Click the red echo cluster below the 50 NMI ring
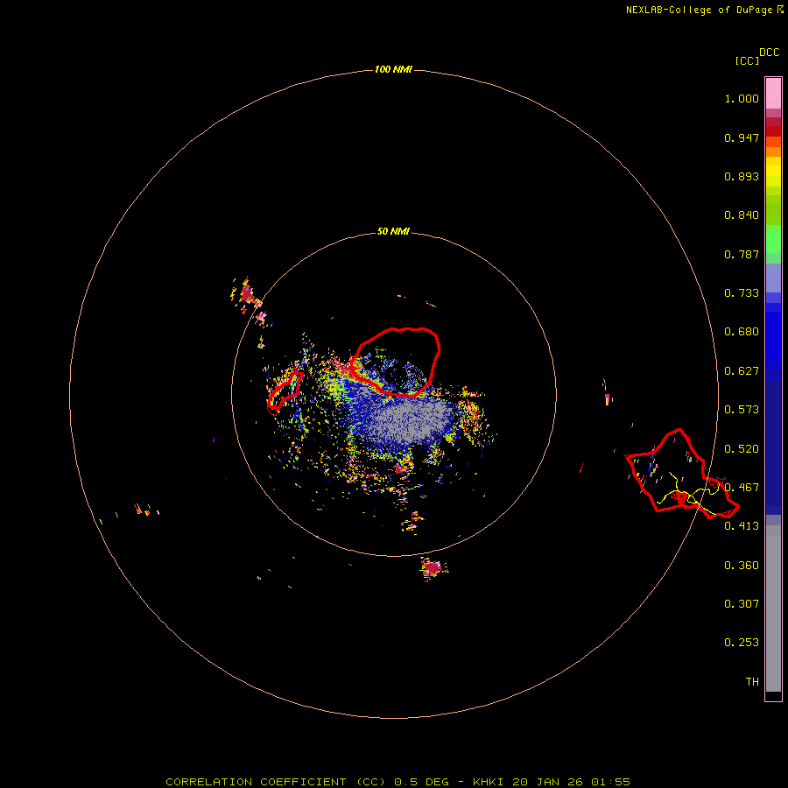 tap(433, 568)
